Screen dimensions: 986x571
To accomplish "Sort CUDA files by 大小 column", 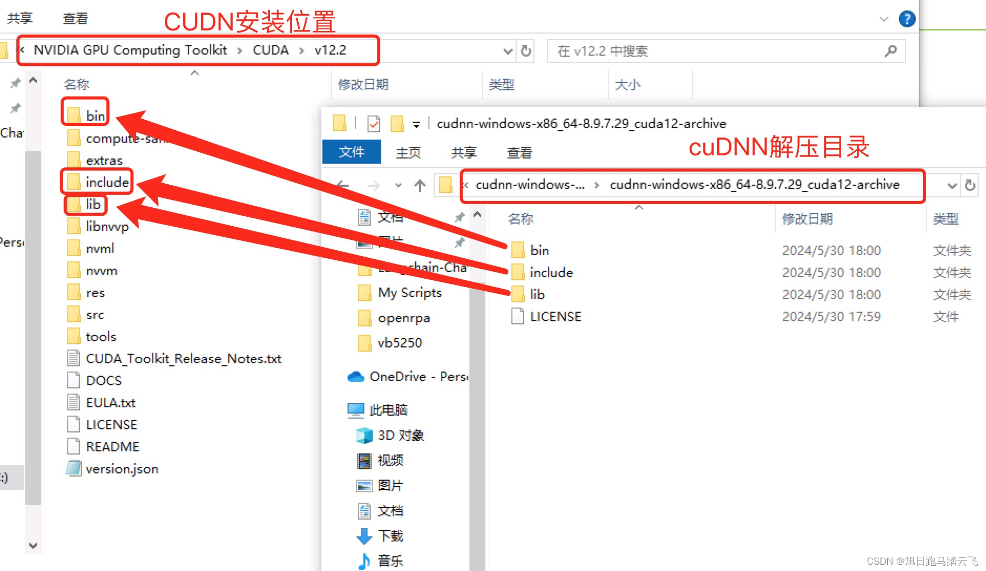I will pyautogui.click(x=627, y=84).
